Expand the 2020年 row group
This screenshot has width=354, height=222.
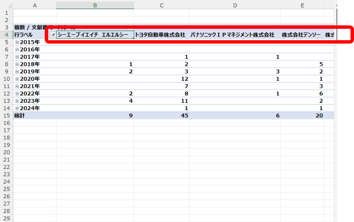coord(17,79)
